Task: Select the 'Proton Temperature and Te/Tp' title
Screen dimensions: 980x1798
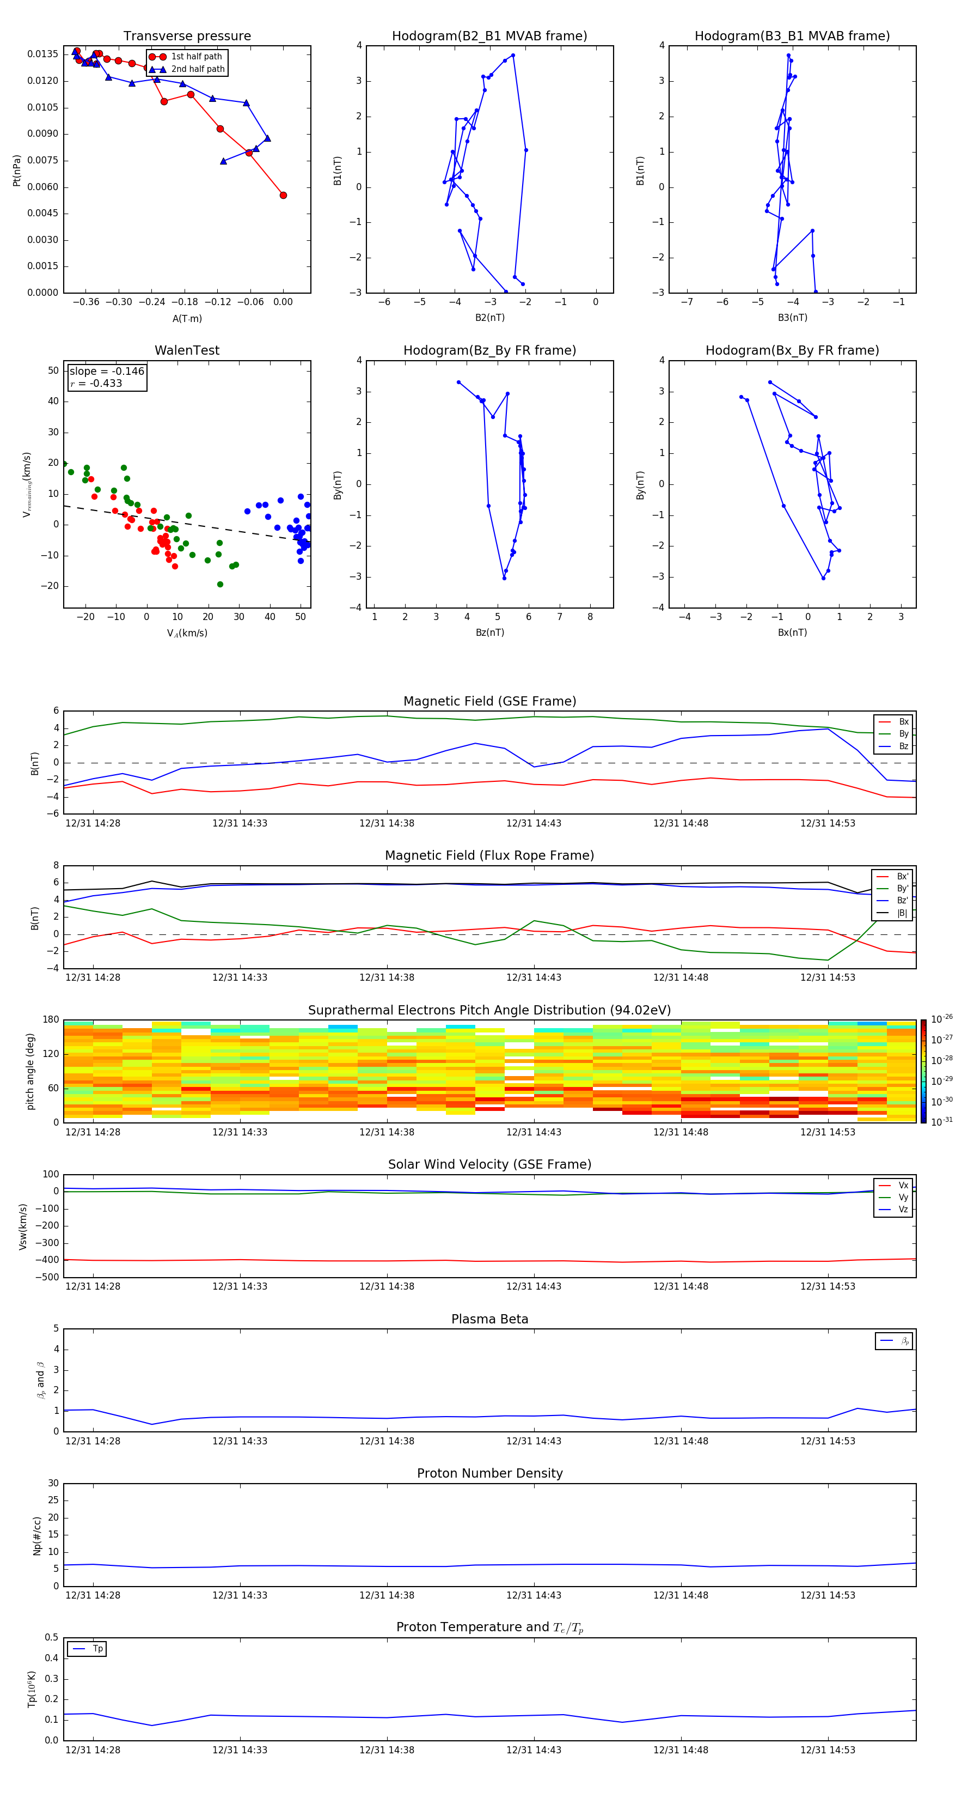Action: pyautogui.click(x=489, y=1627)
